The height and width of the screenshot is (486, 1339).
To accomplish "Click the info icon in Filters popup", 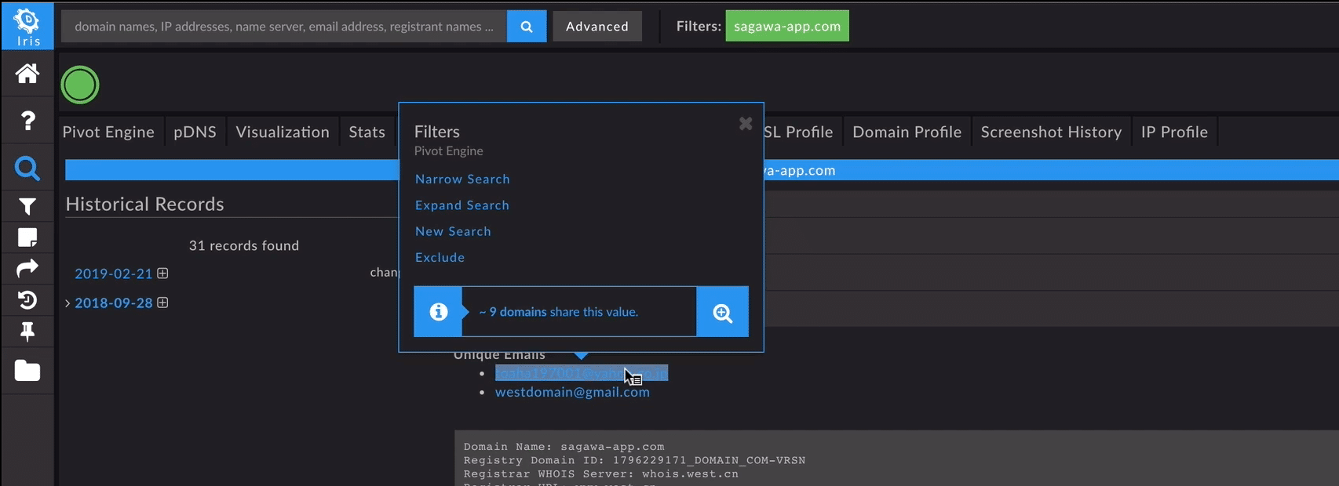I will (x=439, y=312).
